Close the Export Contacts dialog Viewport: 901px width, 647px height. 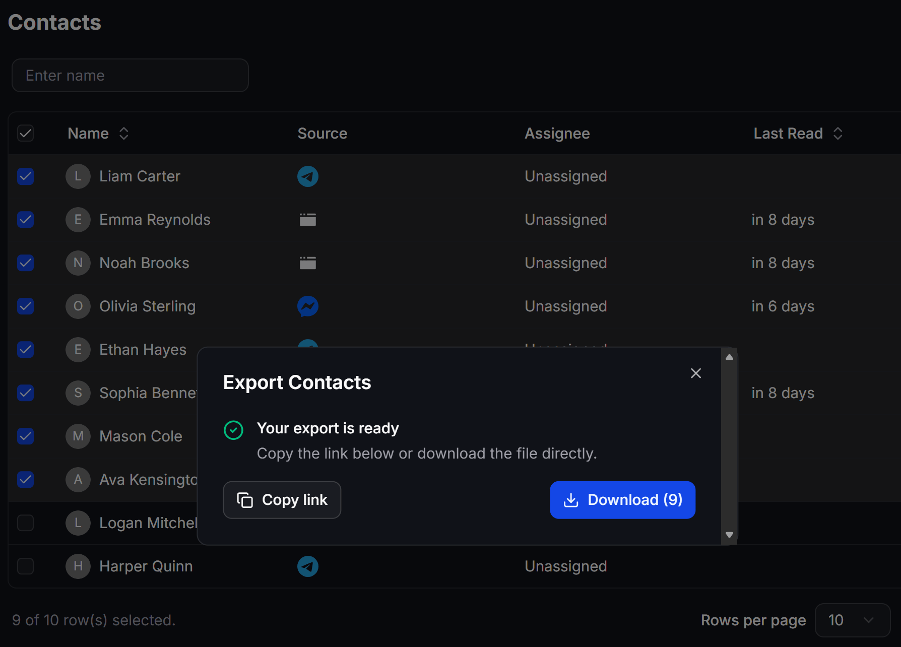(x=696, y=373)
